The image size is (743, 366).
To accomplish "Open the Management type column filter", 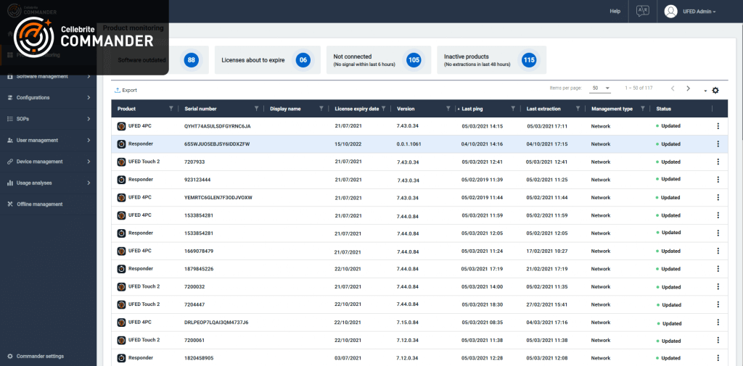I will pos(643,109).
